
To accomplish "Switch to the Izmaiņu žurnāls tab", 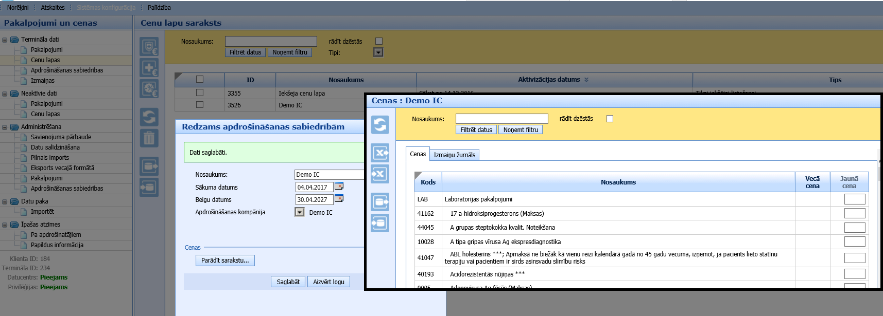I will tap(454, 155).
